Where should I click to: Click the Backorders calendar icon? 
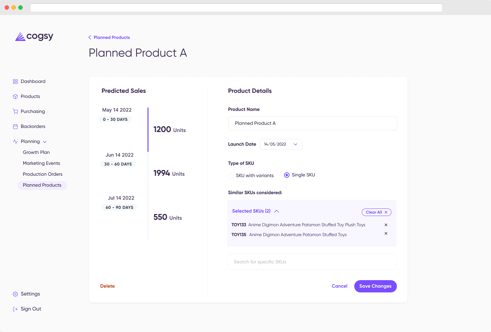(15, 127)
